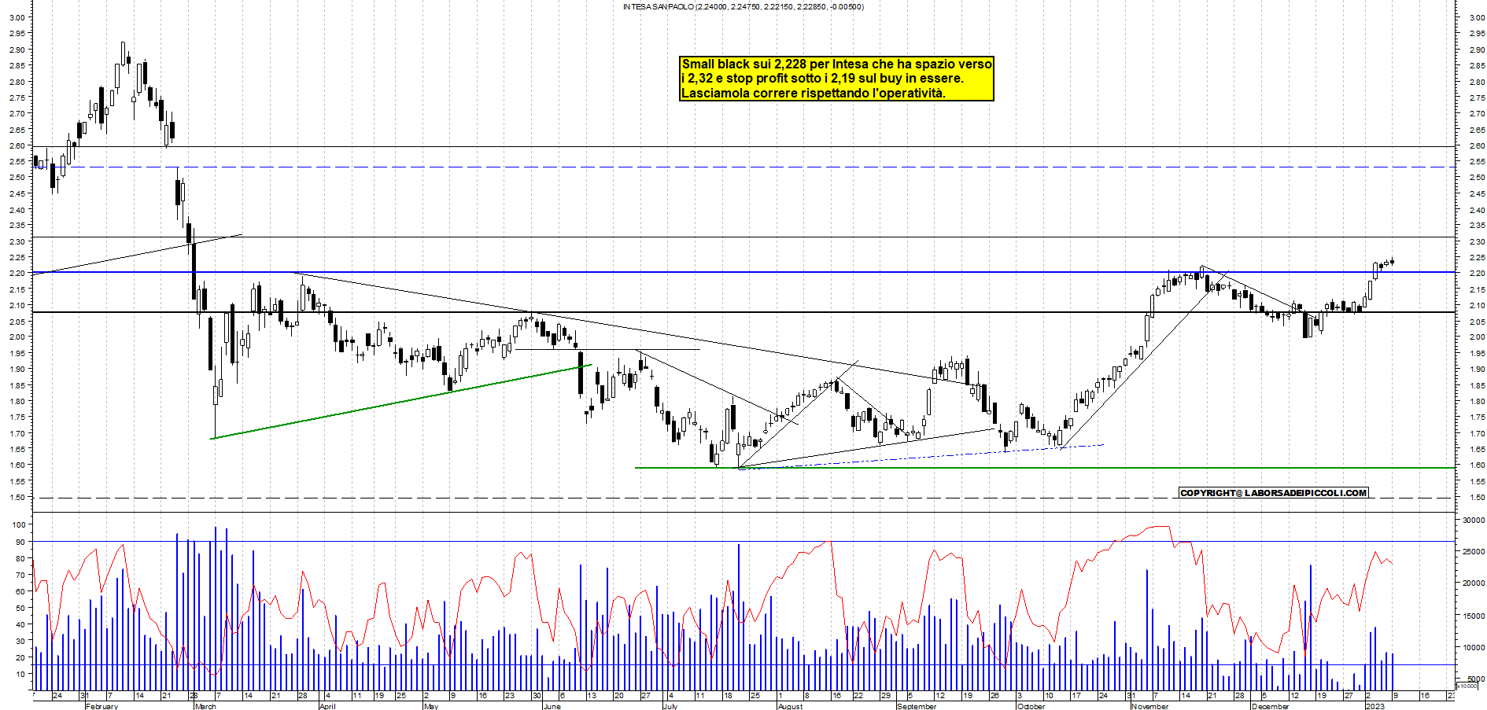Viewport: 1487px width, 710px height.
Task: Click the 'March' month label on the time axis
Action: pyautogui.click(x=205, y=706)
